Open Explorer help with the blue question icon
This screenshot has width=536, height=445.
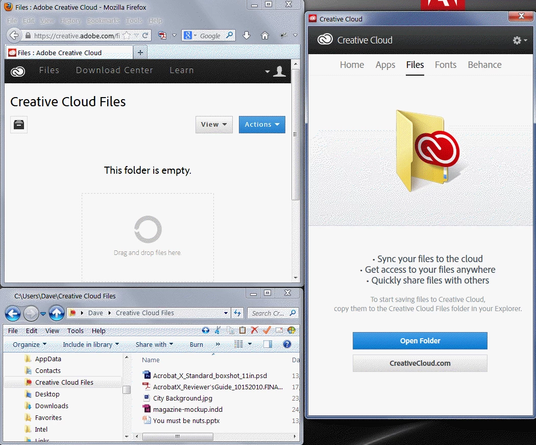(x=287, y=344)
